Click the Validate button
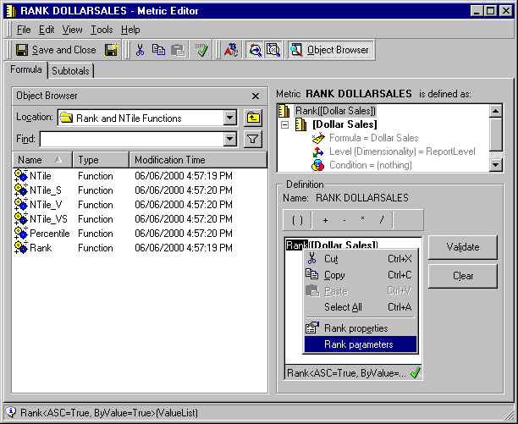The width and height of the screenshot is (518, 424). [462, 247]
